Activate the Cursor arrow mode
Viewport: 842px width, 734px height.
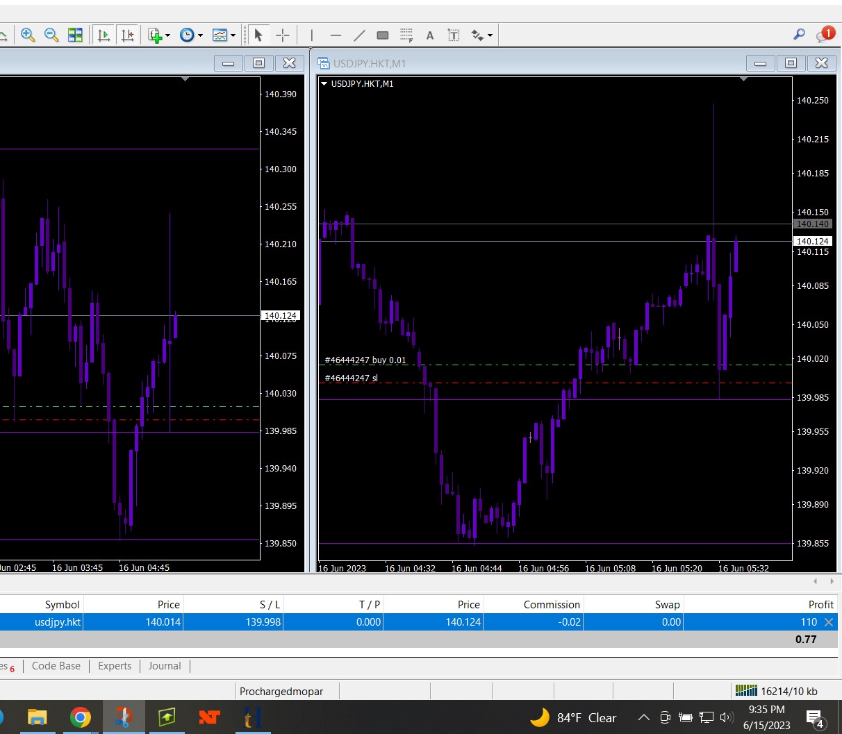coord(258,35)
